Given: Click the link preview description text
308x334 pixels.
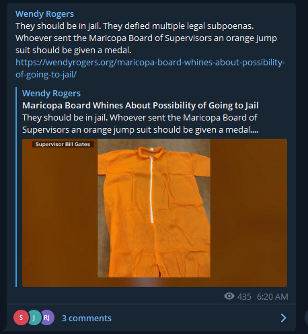Looking at the screenshot, I should tap(141, 123).
